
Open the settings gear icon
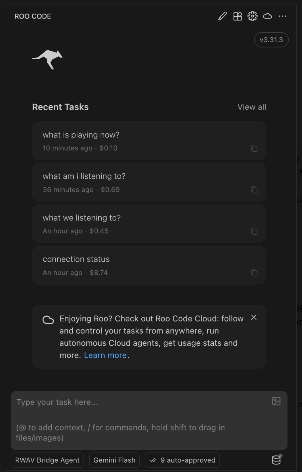[x=253, y=16]
